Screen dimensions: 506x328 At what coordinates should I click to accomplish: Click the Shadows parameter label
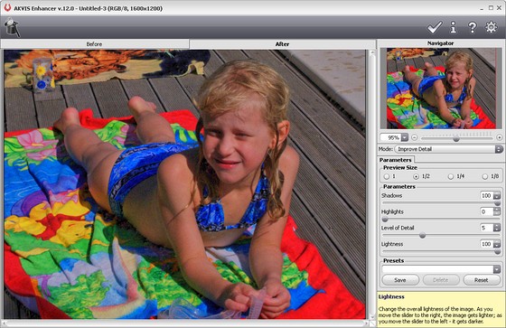[x=392, y=196]
